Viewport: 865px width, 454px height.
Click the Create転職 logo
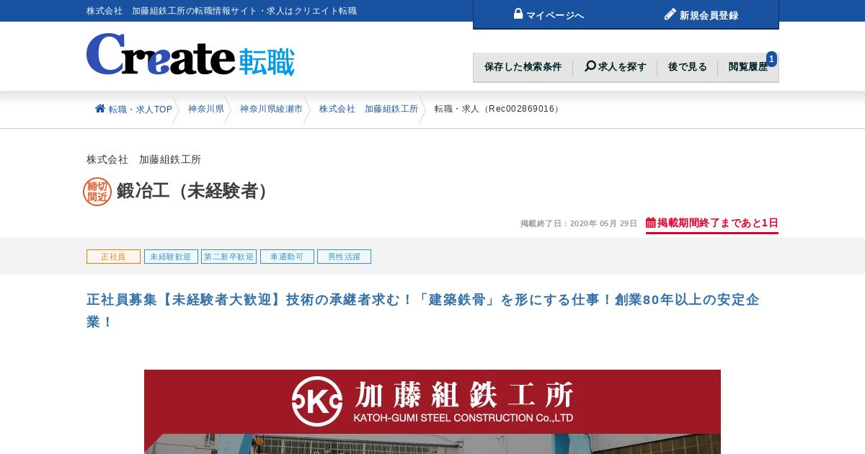pos(190,55)
